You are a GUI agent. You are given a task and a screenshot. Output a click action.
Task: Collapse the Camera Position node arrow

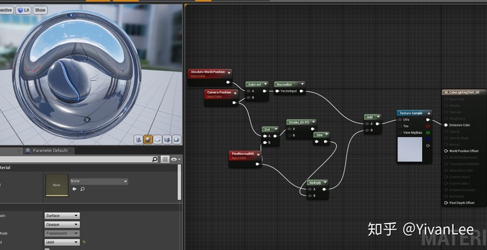point(235,93)
